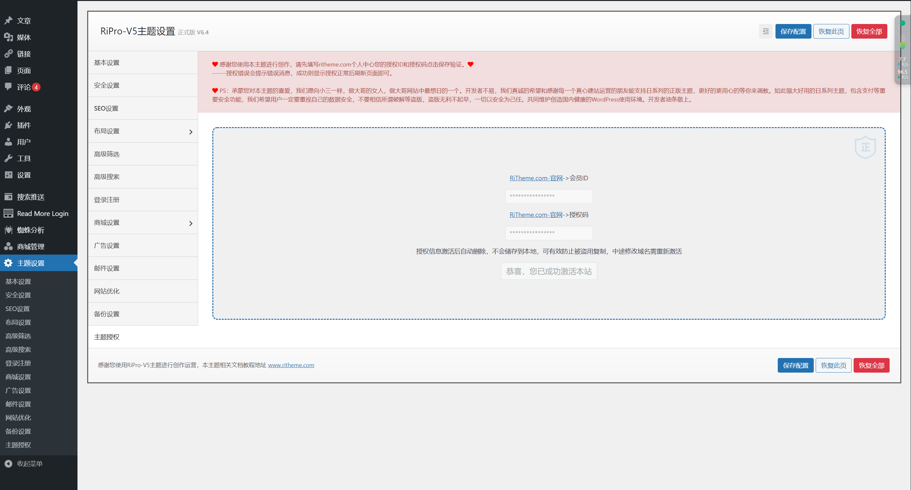Click the top 保存配置 button
Image resolution: width=911 pixels, height=490 pixels.
[793, 31]
